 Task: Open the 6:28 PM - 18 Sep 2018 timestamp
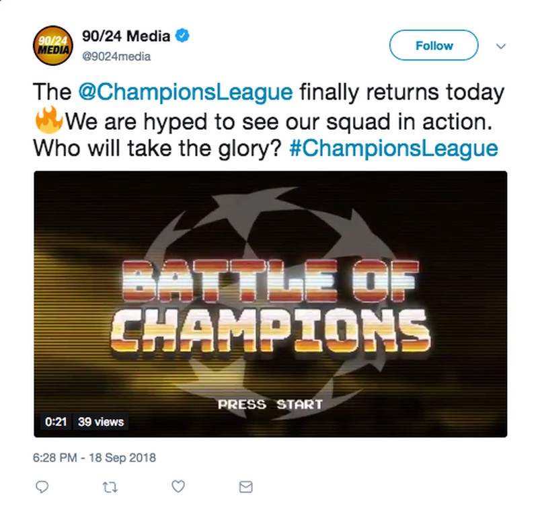tap(94, 457)
